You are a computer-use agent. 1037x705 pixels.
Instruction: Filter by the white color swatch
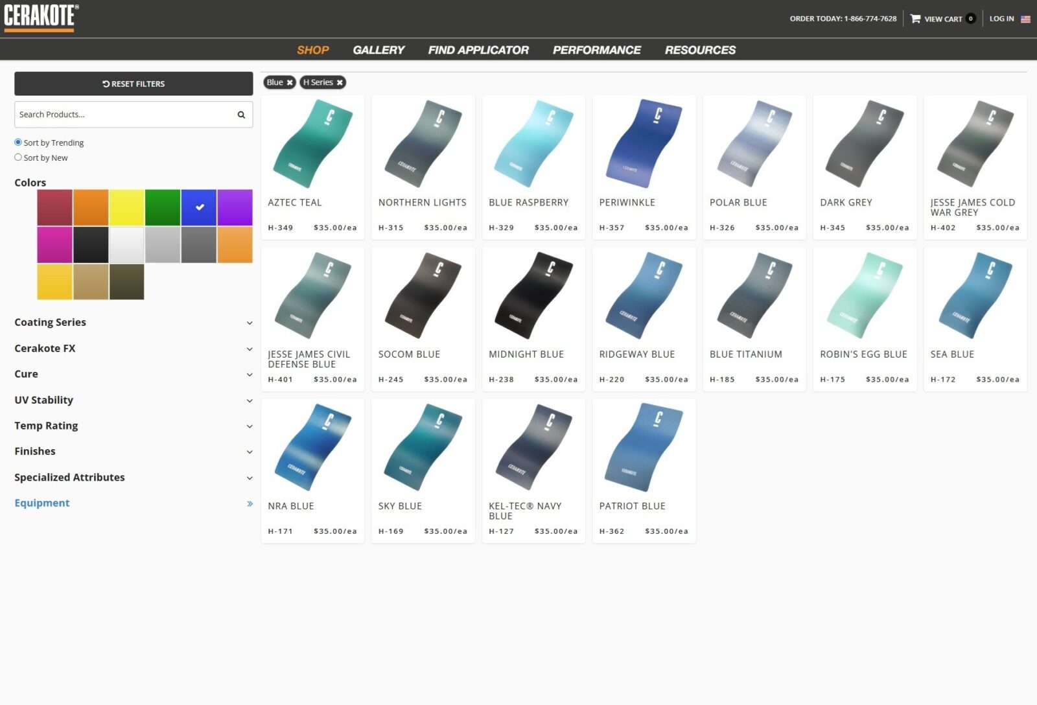click(126, 245)
